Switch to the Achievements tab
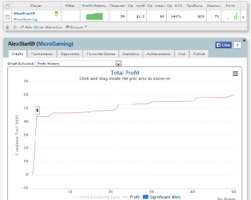251x200 pixels. 158,54
